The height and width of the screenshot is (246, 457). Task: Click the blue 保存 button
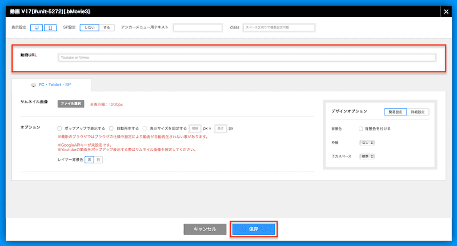point(254,229)
